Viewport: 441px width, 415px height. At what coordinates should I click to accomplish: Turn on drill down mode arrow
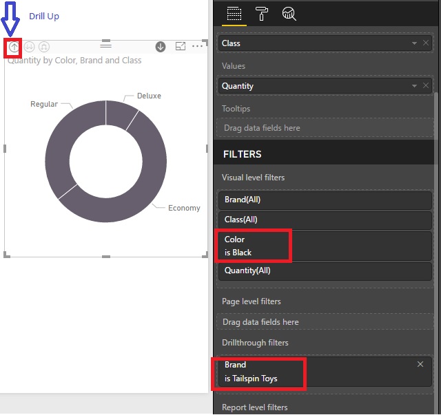(x=161, y=47)
